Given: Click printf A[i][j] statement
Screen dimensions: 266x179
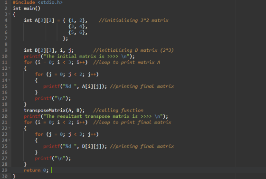Looking at the screenshot, I should pyautogui.click(x=75, y=86).
